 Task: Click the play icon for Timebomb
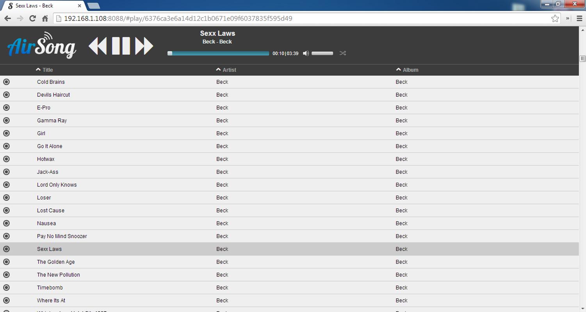[6, 288]
